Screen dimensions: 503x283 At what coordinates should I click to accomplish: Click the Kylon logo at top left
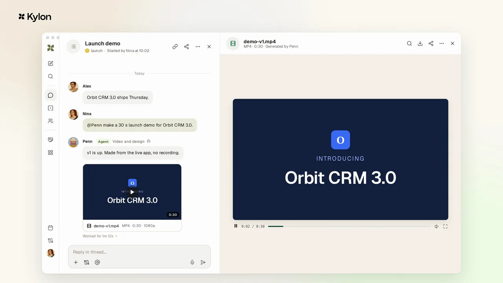coord(35,17)
